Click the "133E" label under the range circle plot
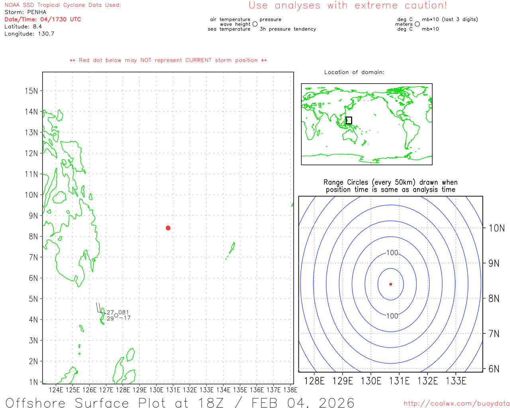Screen dimensions: 510x408 (x=456, y=381)
